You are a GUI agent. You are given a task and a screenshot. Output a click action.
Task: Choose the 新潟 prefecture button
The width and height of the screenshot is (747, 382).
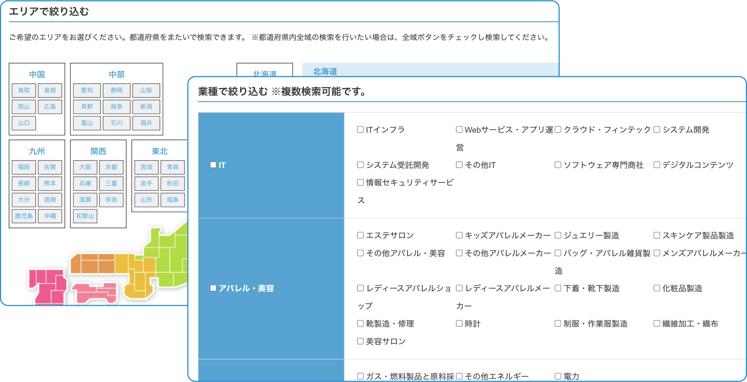pos(146,107)
